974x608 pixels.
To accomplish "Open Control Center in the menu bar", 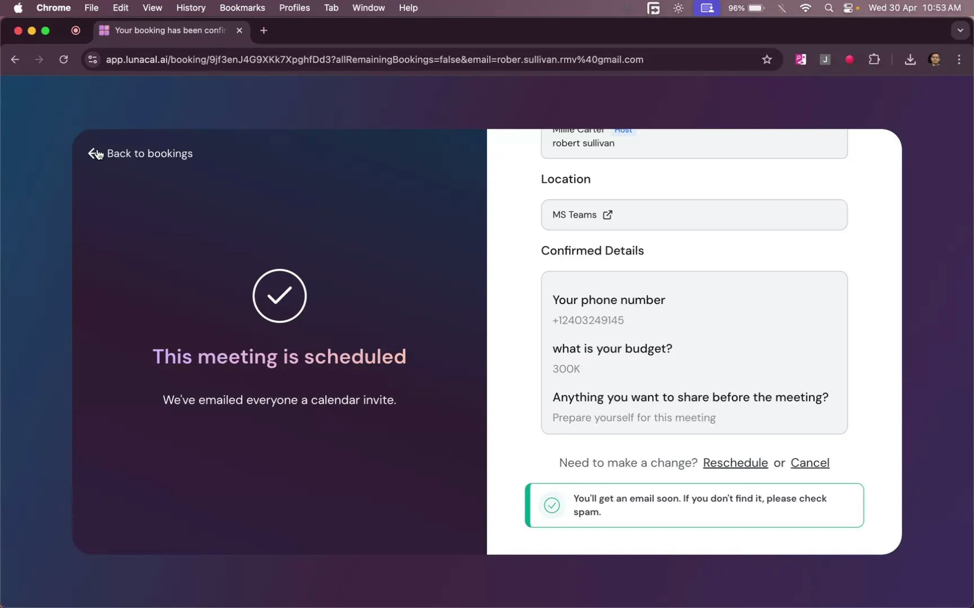I will coord(849,8).
